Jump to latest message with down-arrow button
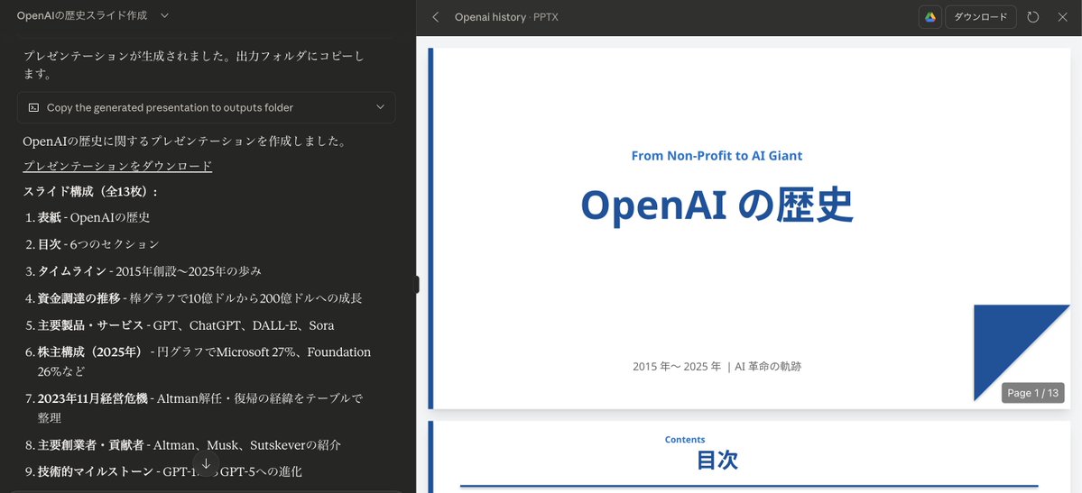Screen dimensions: 1082x493 point(206,464)
